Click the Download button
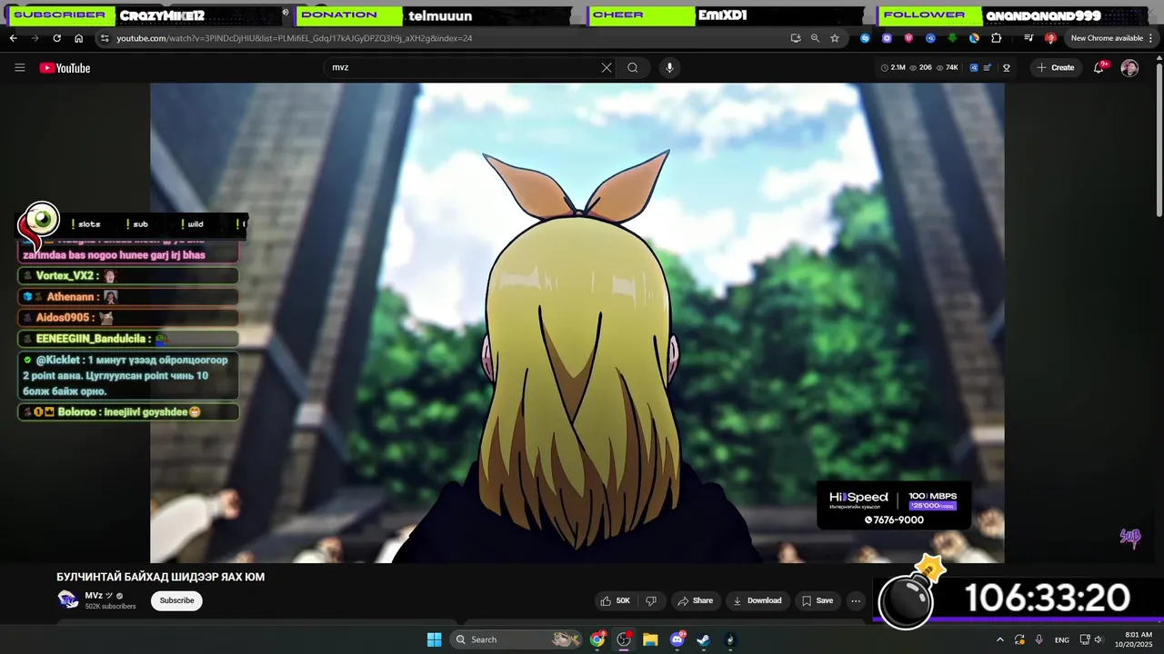 [758, 600]
